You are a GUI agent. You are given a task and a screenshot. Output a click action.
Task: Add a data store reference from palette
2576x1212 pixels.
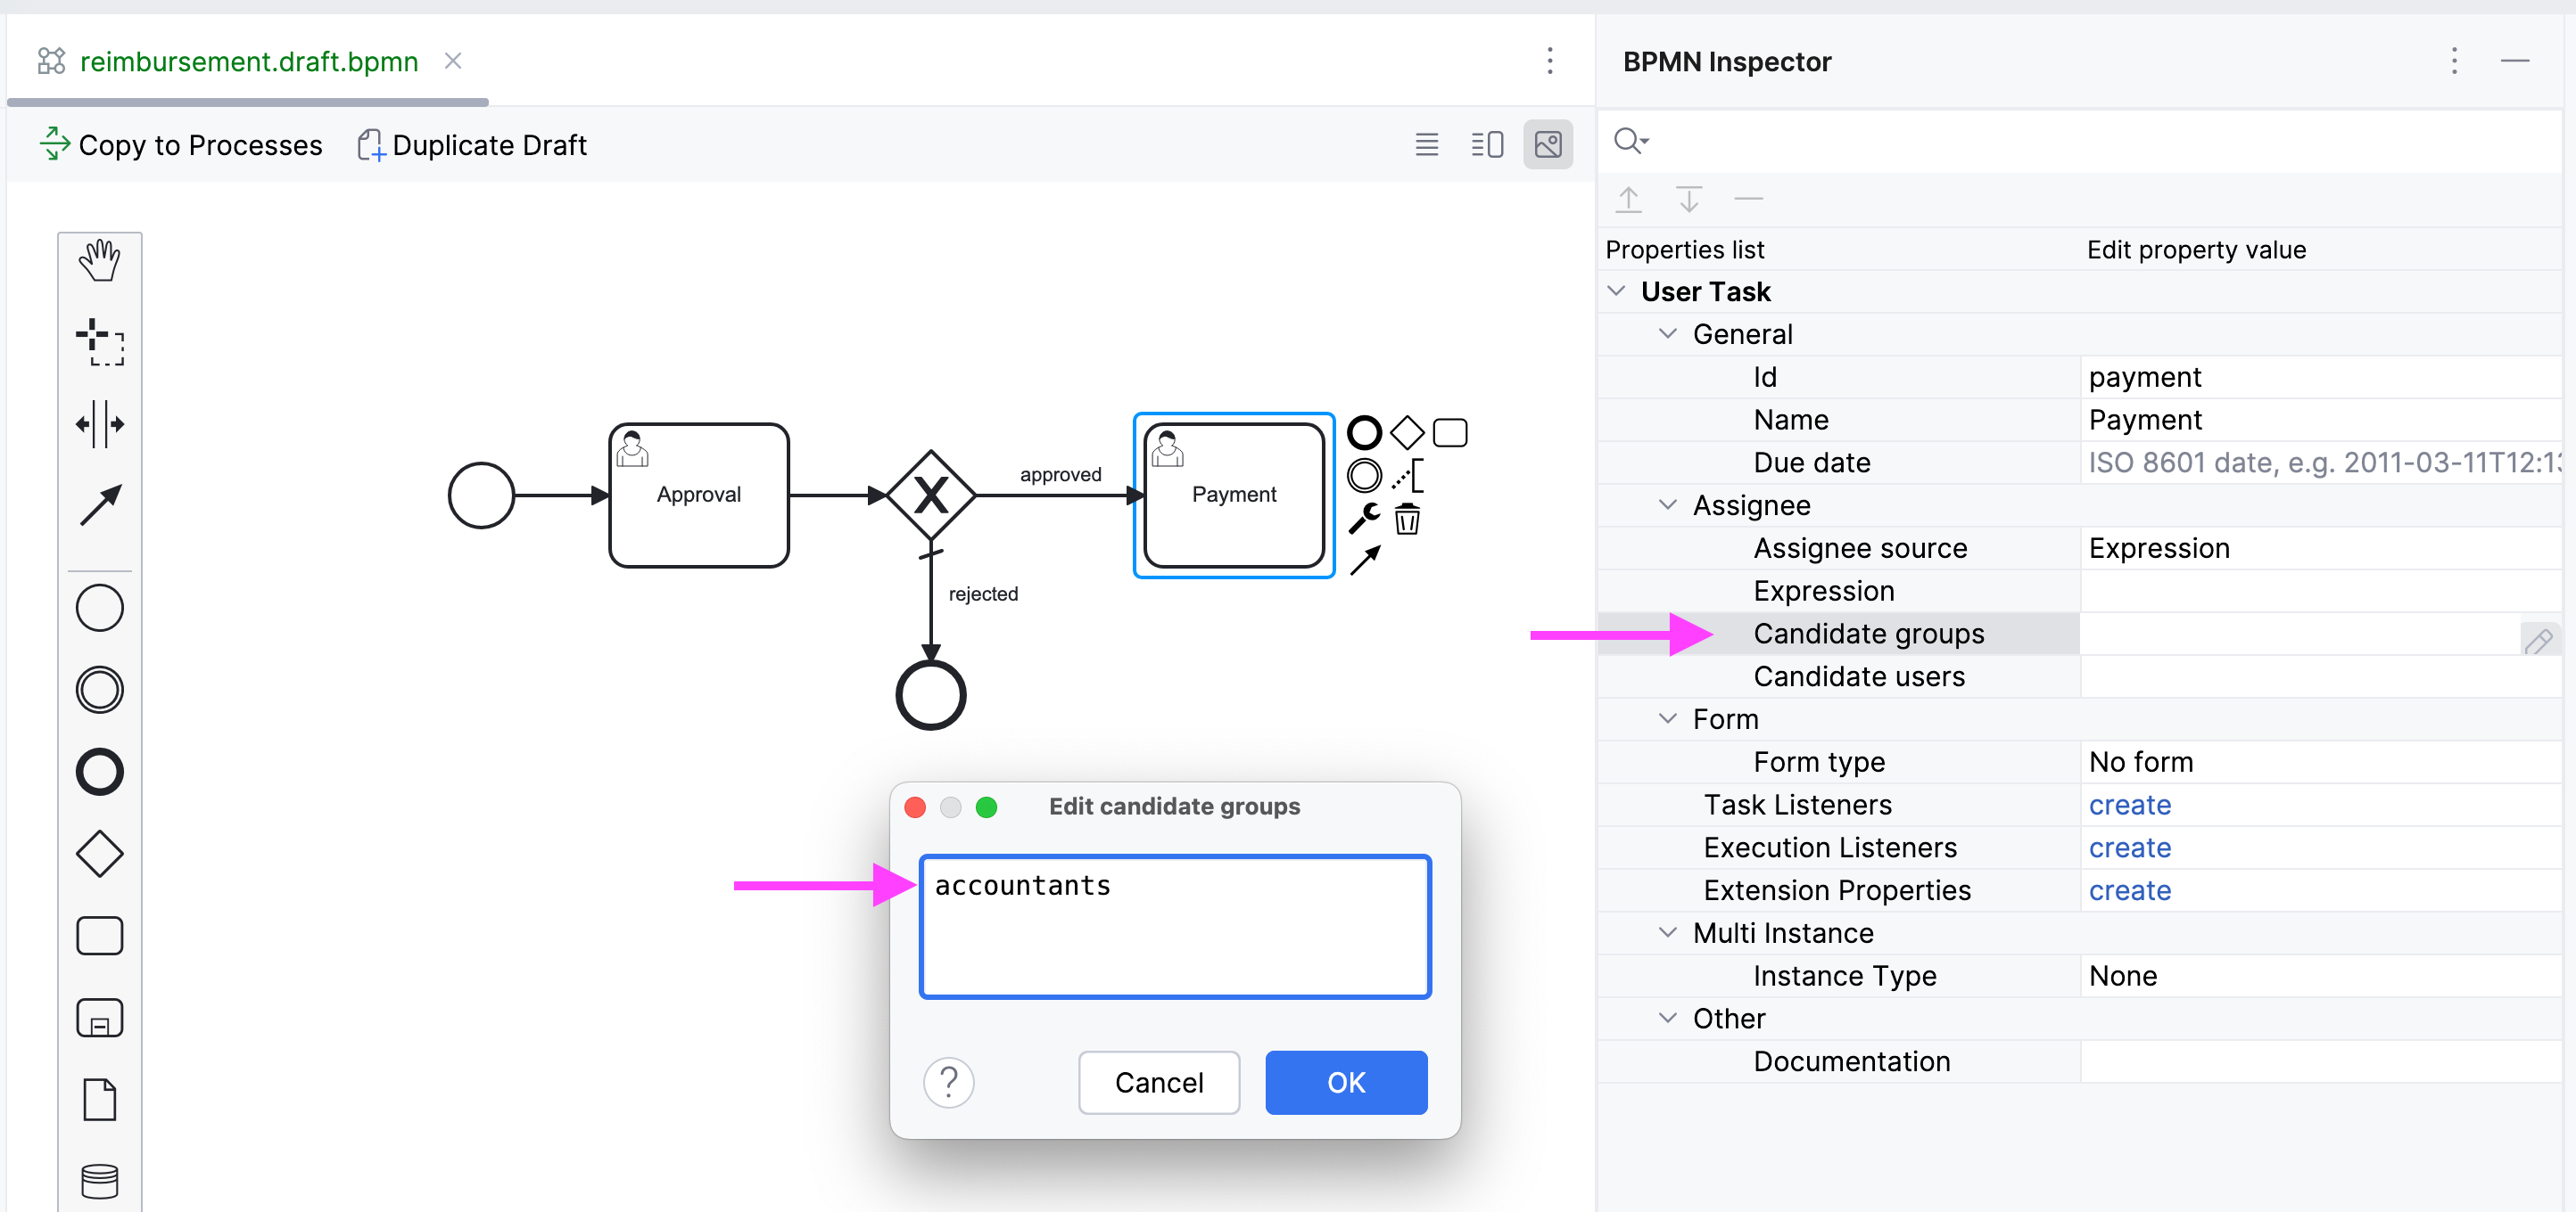pyautogui.click(x=99, y=1180)
